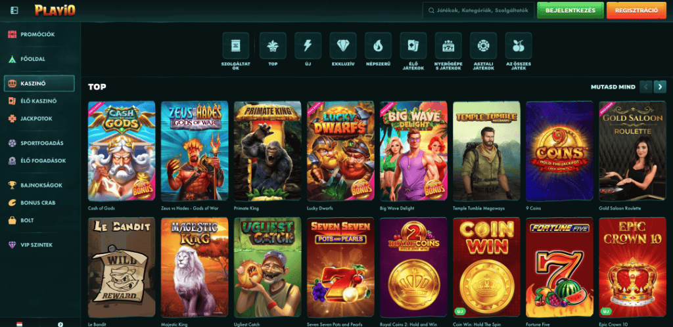Click the 'Lucky Dwarfs' title text

click(320, 208)
